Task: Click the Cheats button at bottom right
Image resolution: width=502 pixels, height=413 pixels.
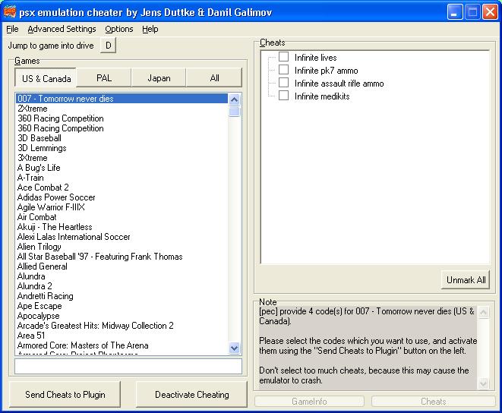Action: (x=433, y=401)
